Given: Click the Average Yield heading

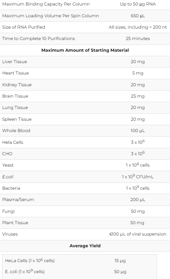Looking at the screenshot, I should [x=85, y=246].
